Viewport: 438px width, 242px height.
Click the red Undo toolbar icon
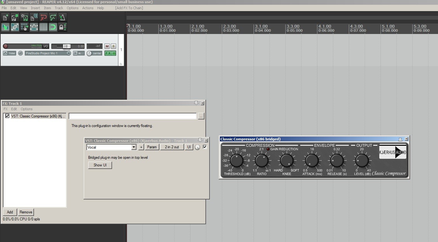pos(43,17)
